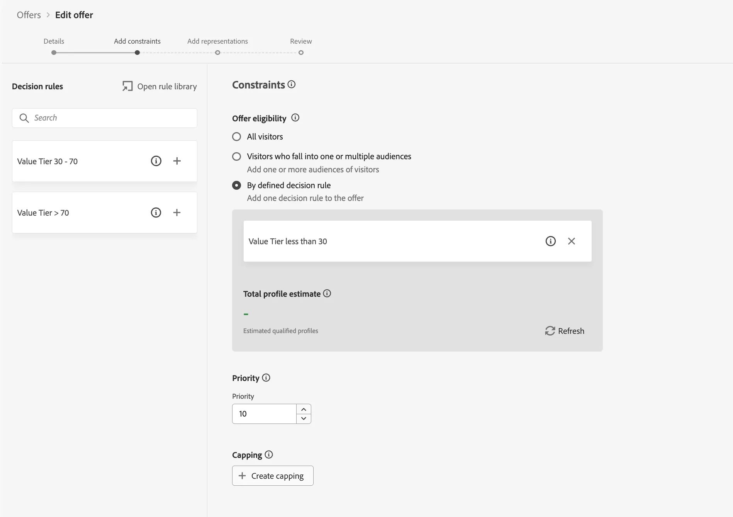Click the Open rule library icon
The image size is (733, 517).
[127, 86]
